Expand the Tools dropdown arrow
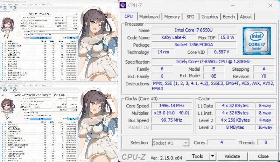This screenshot has height=162, width=280. tap(212, 156)
